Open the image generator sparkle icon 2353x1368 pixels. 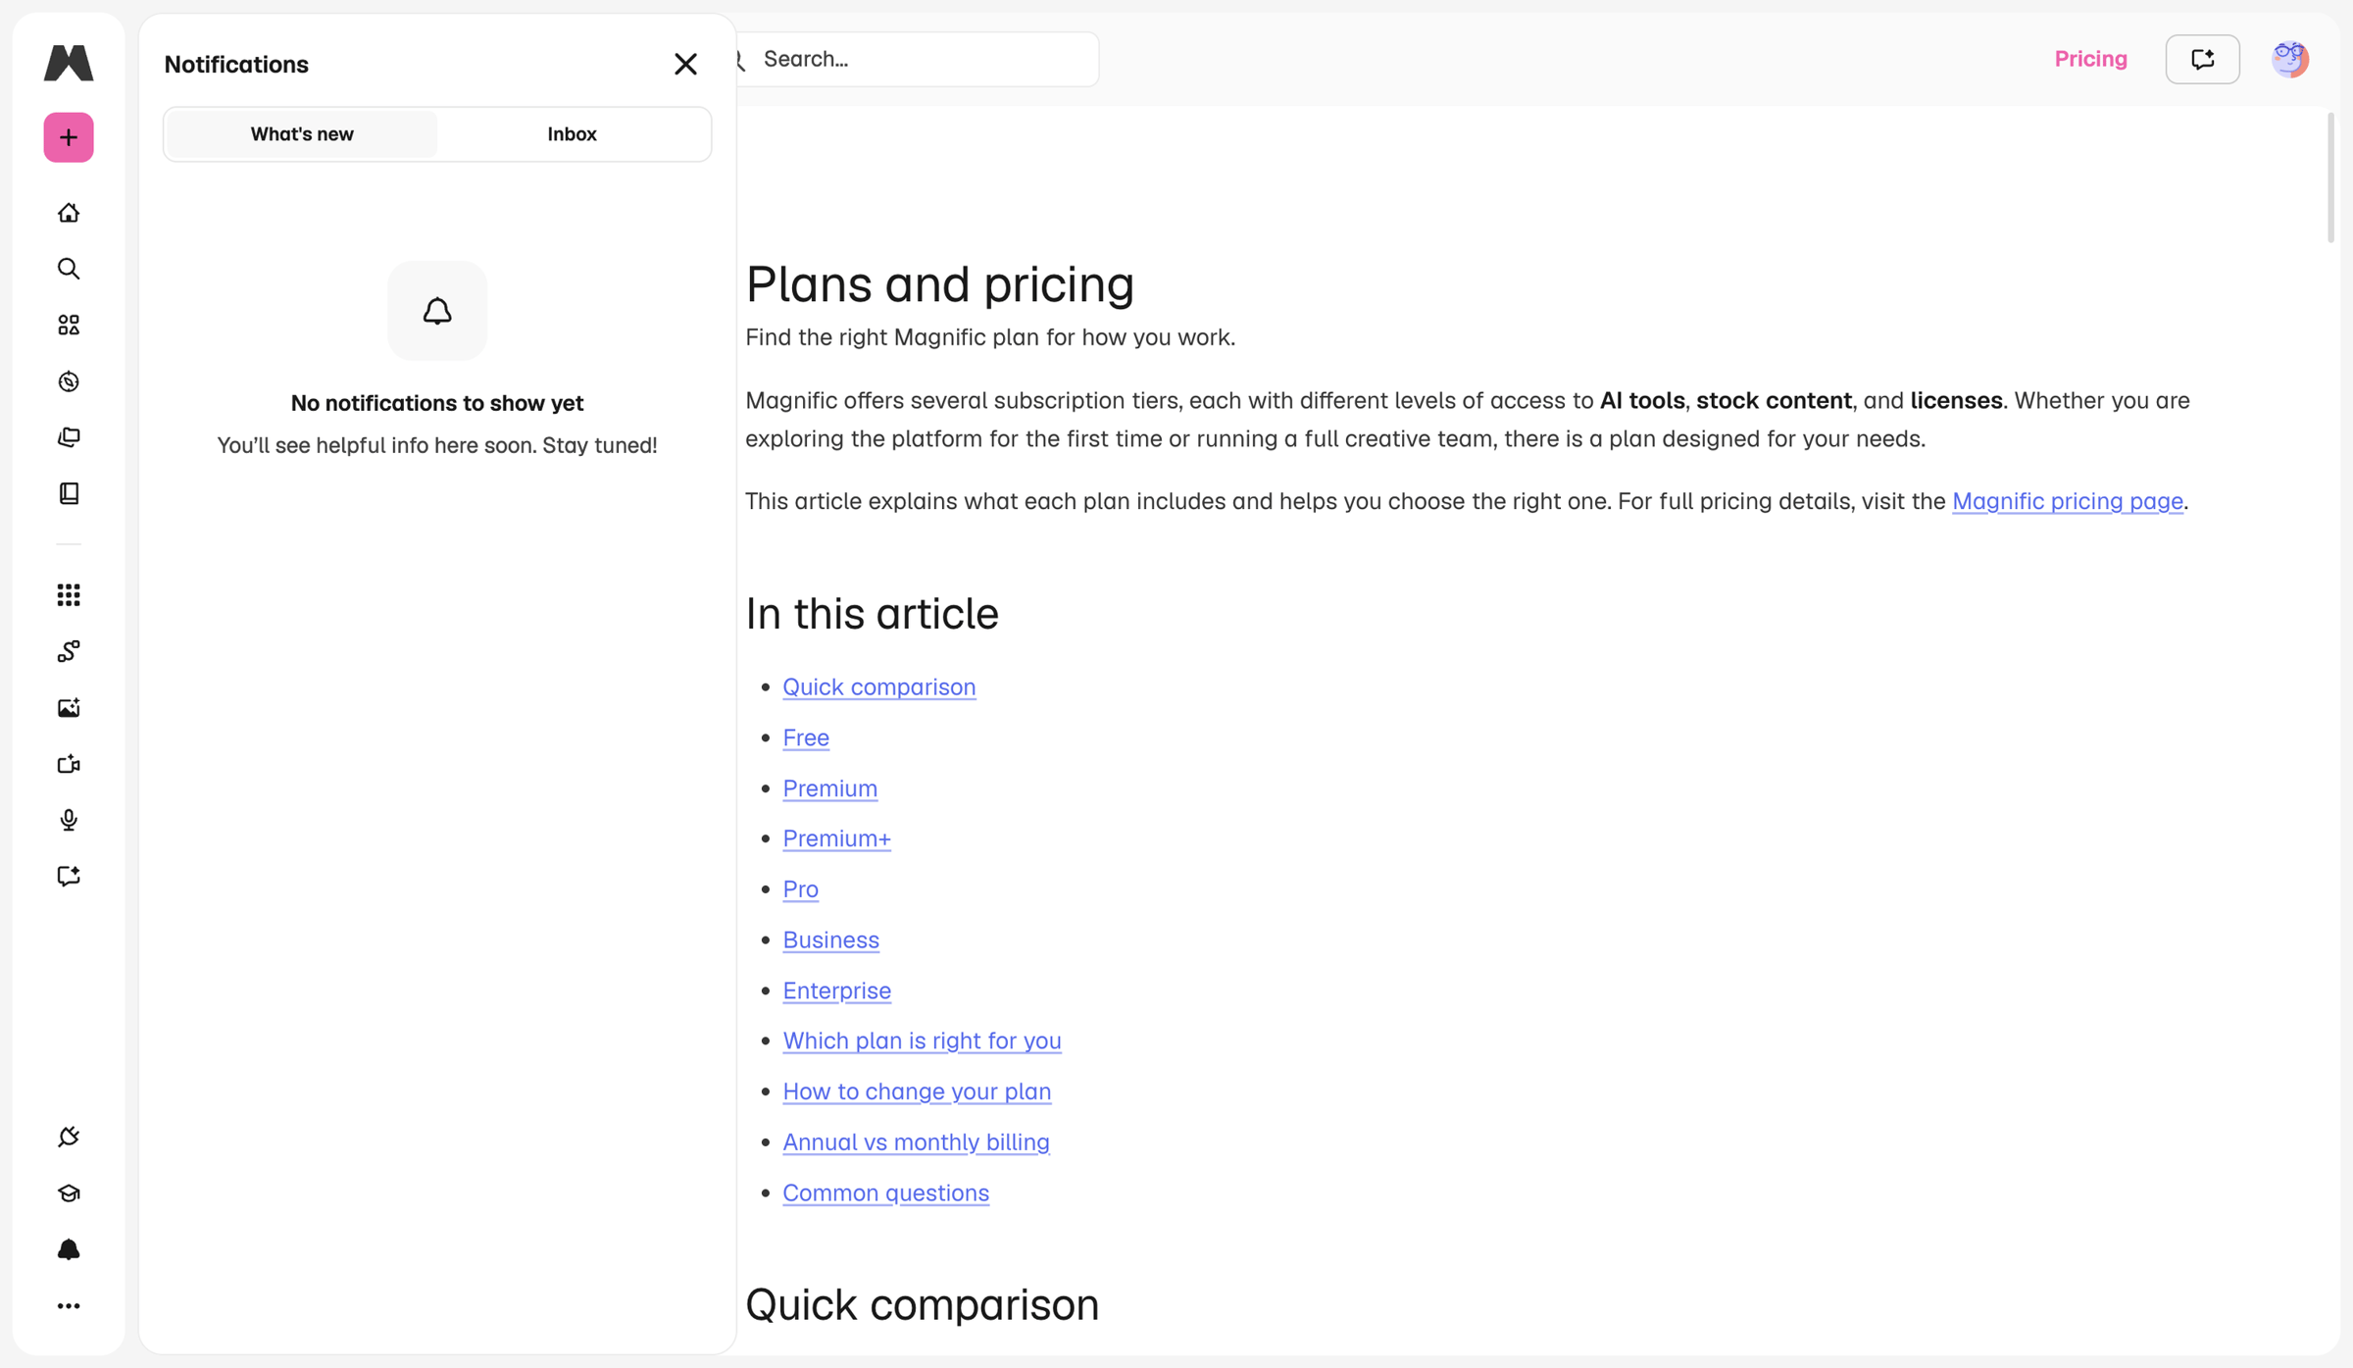click(x=69, y=708)
